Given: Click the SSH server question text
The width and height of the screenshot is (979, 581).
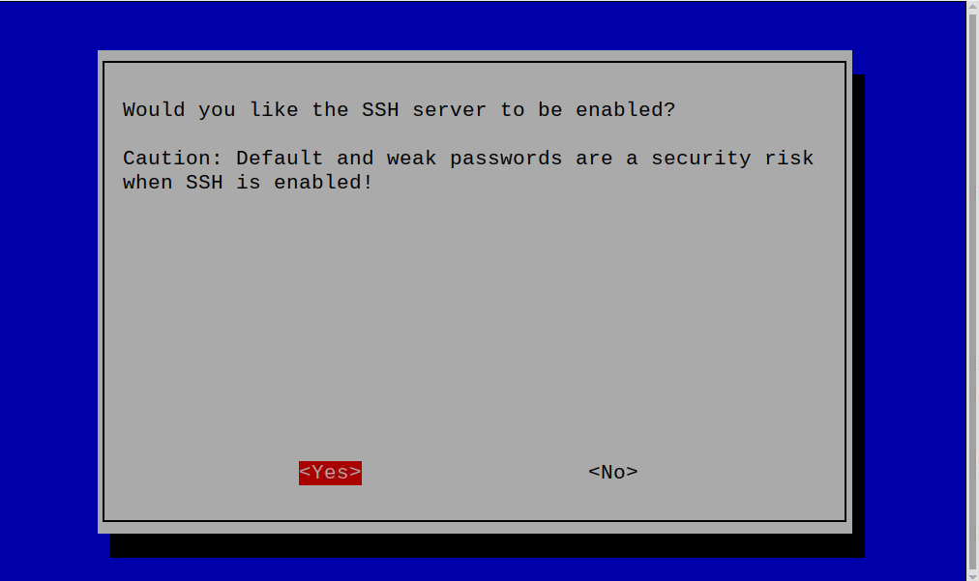Looking at the screenshot, I should tap(399, 110).
